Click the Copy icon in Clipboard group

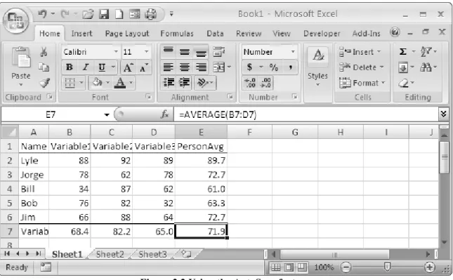(x=44, y=67)
